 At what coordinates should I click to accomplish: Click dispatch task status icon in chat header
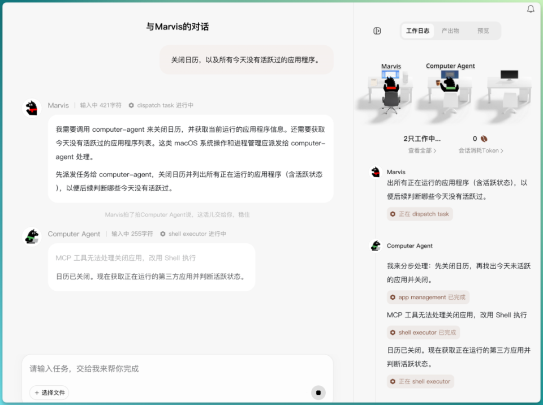pyautogui.click(x=131, y=105)
